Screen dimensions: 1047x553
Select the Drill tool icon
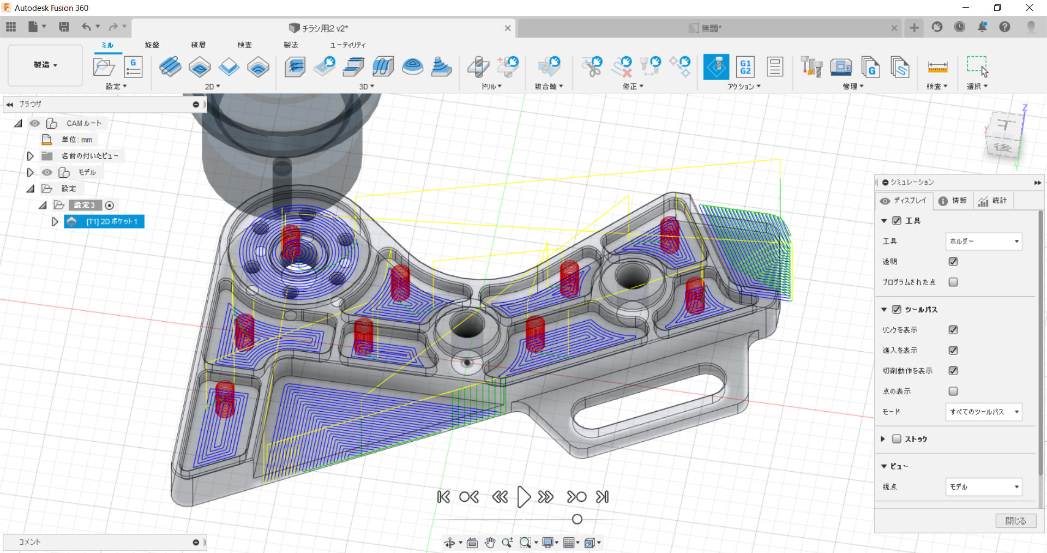(478, 67)
